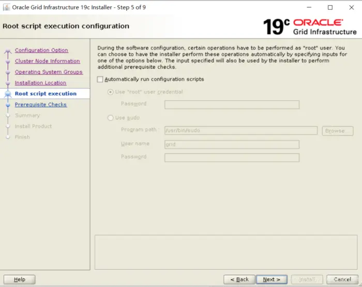Image resolution: width=362 pixels, height=287 pixels.
Task: Click the Help button
Action: pyautogui.click(x=20, y=279)
